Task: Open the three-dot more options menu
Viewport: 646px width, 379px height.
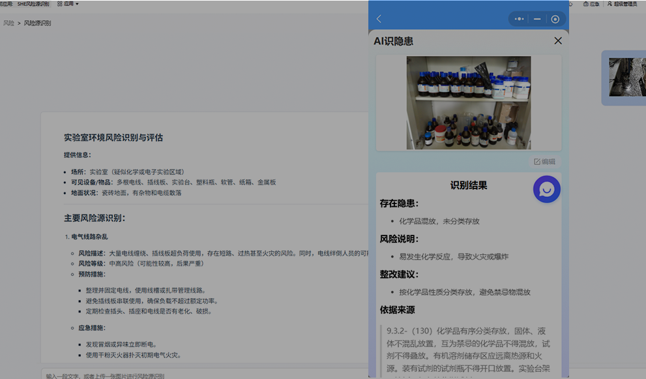Action: tap(519, 19)
